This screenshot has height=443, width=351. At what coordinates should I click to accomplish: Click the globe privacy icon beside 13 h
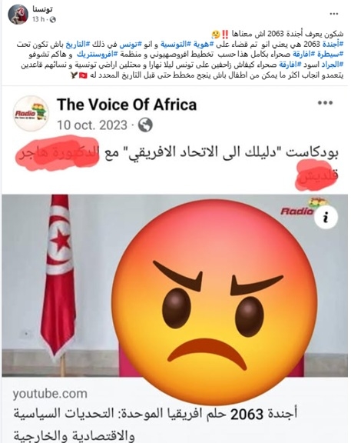coord(53,19)
